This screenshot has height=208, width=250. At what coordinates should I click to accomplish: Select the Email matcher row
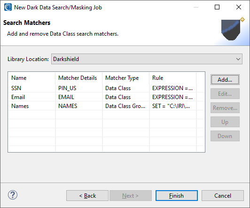coord(106,97)
